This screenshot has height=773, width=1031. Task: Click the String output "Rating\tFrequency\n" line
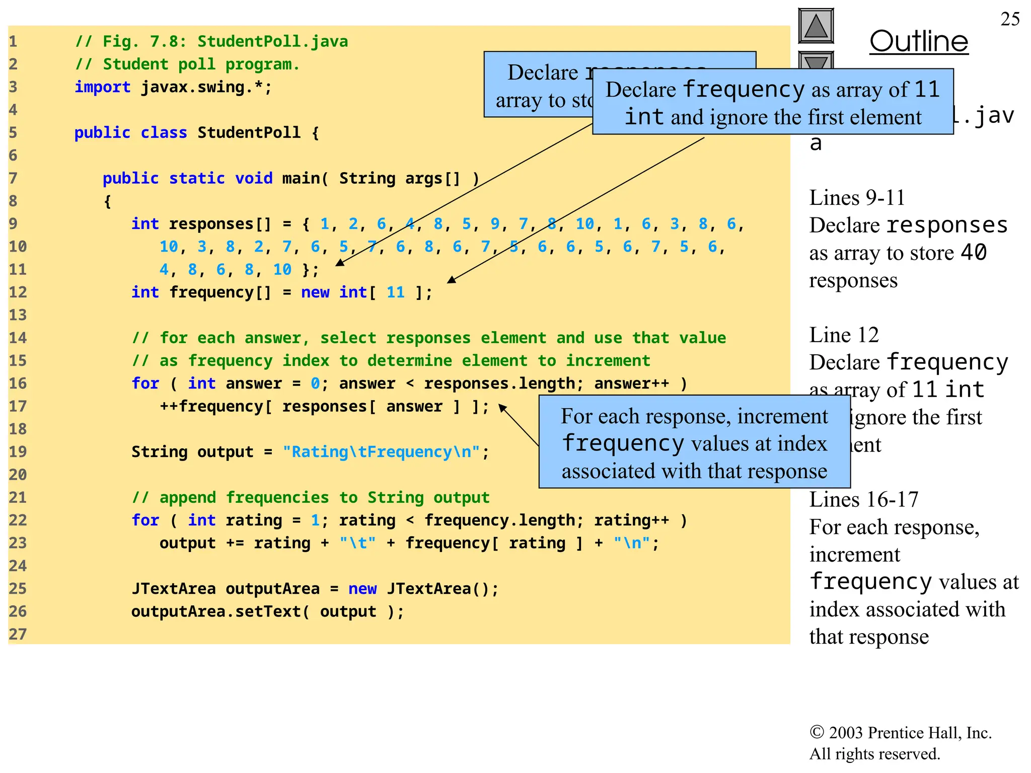point(310,452)
